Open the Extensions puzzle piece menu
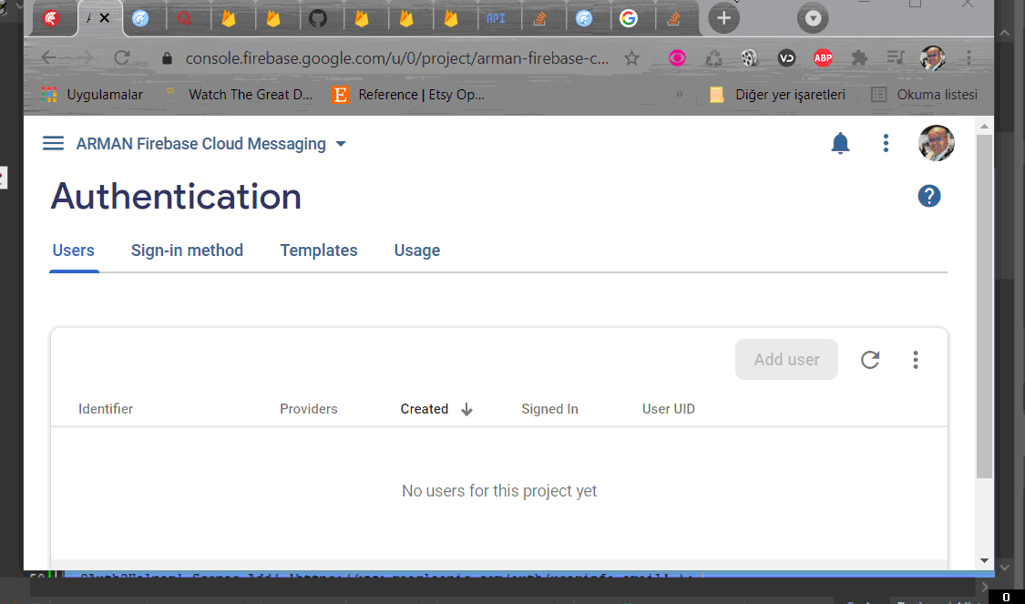 [859, 58]
